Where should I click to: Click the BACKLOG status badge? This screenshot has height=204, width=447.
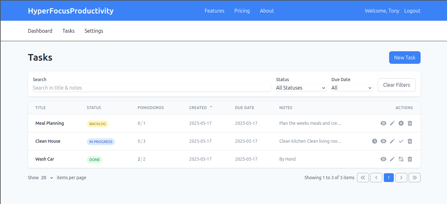98,124
